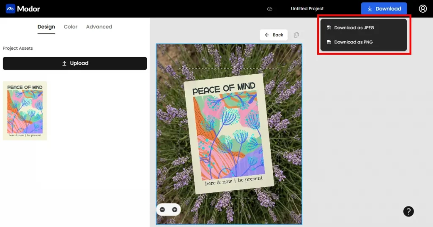Click the duplicate icon beside Back
The height and width of the screenshot is (227, 433).
(x=296, y=35)
